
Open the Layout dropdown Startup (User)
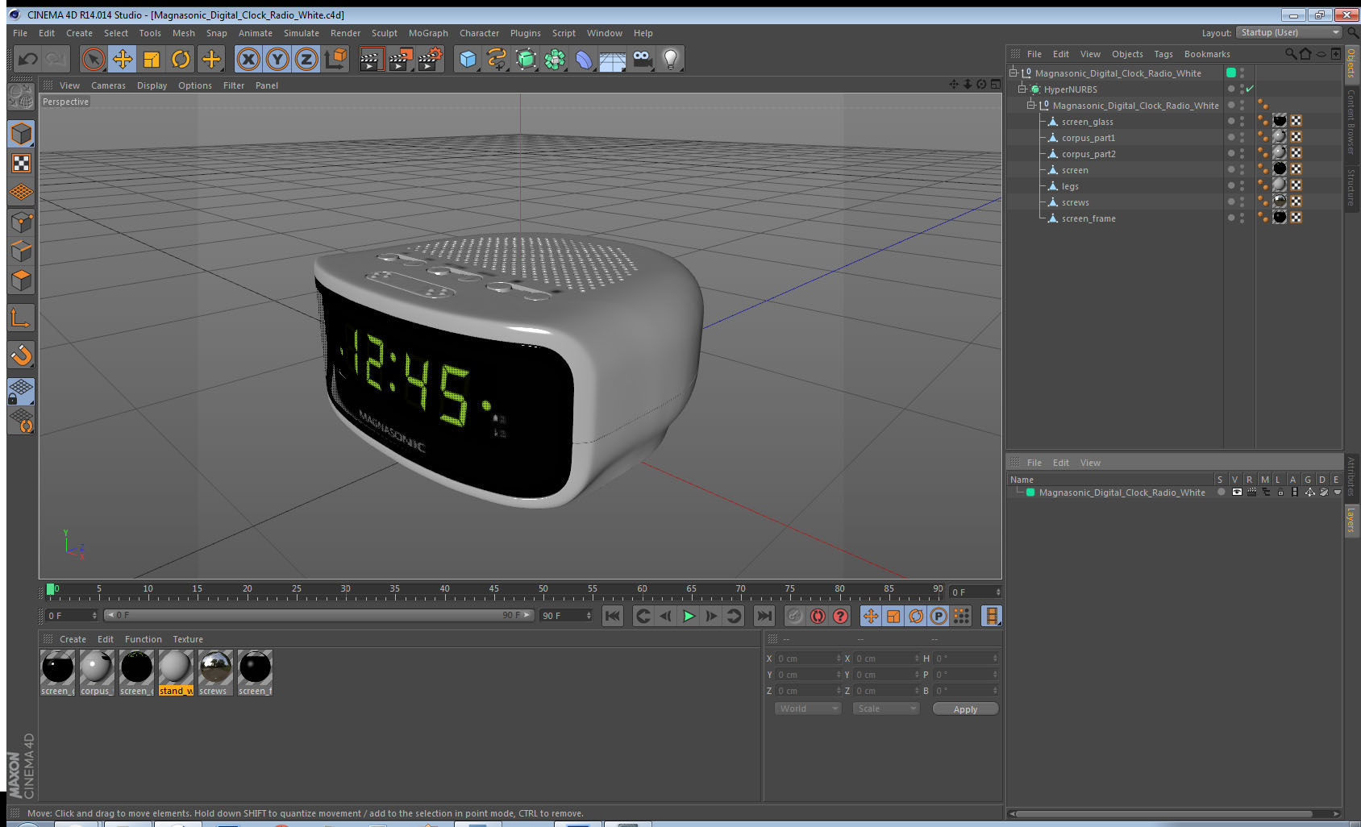1289,32
